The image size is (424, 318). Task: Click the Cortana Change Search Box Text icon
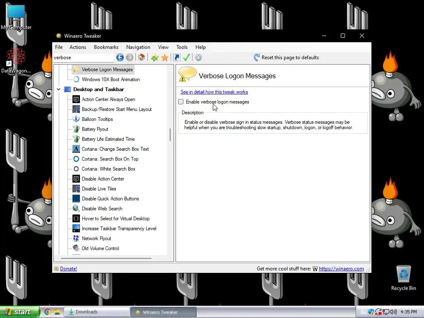pyautogui.click(x=76, y=149)
